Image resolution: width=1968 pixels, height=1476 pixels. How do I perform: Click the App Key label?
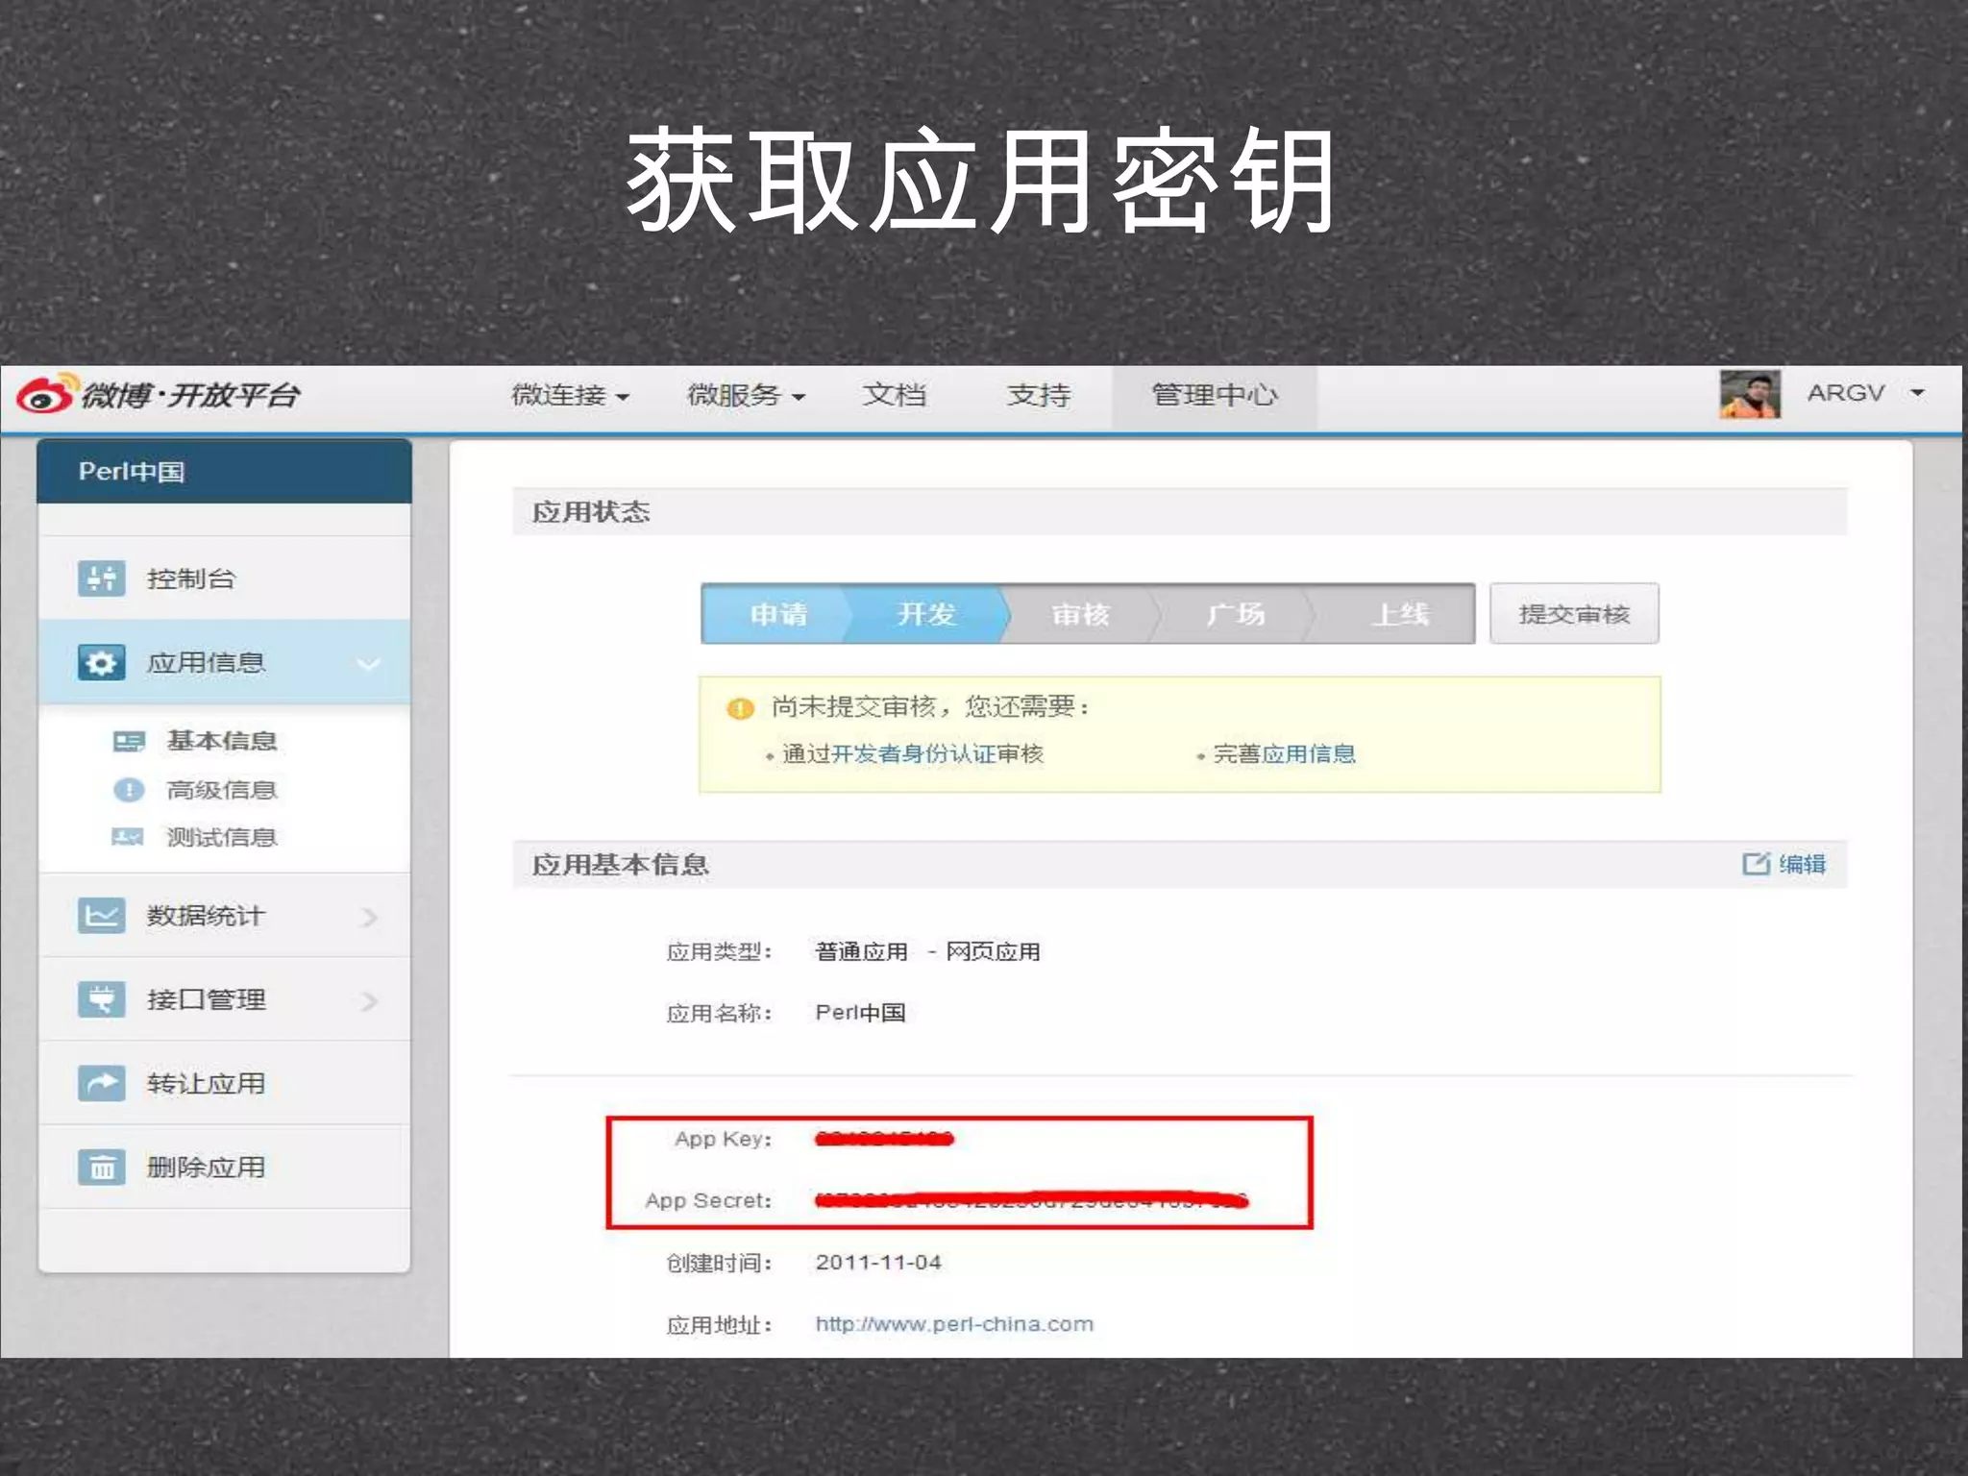(723, 1139)
